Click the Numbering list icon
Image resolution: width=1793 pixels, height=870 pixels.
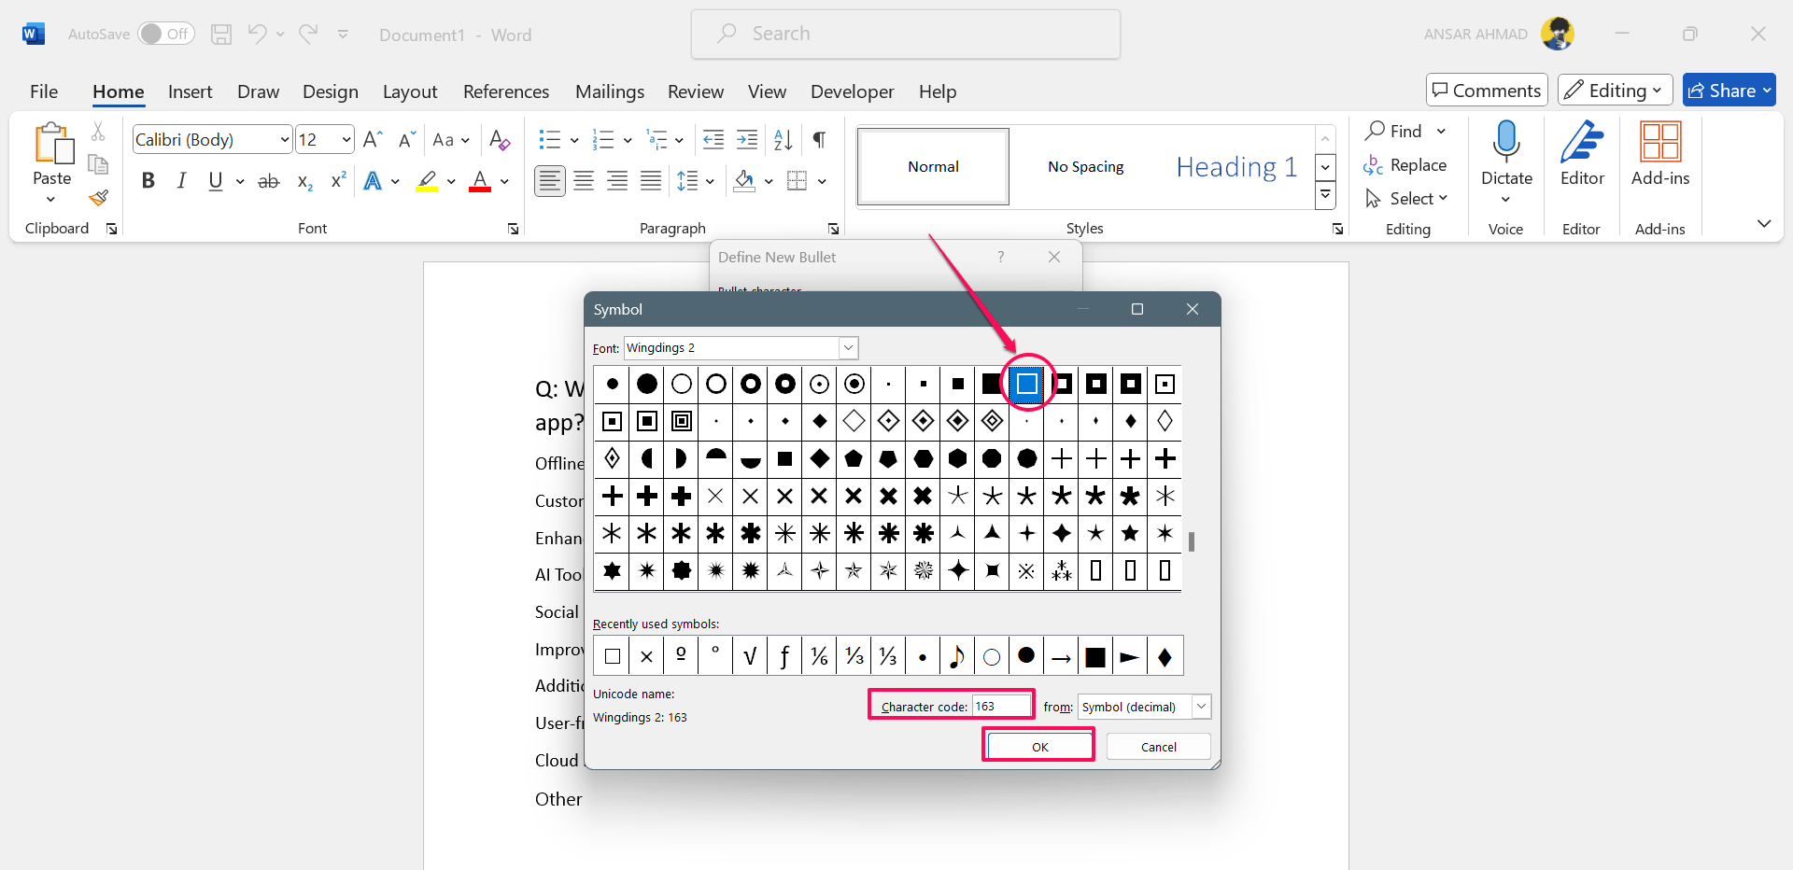point(603,140)
